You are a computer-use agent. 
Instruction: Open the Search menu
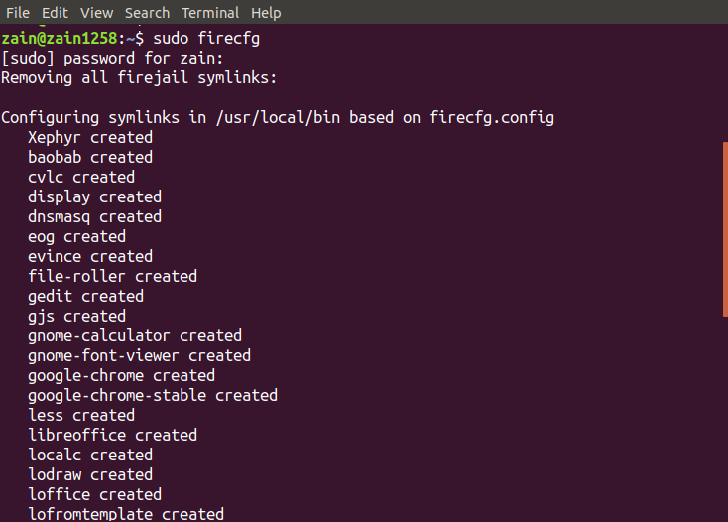coord(147,13)
